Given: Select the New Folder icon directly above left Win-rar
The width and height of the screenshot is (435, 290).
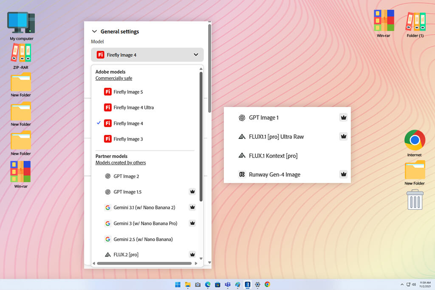Looking at the screenshot, I should click(21, 144).
